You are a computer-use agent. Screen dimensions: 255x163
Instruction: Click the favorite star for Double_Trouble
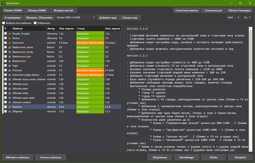coord(10,33)
